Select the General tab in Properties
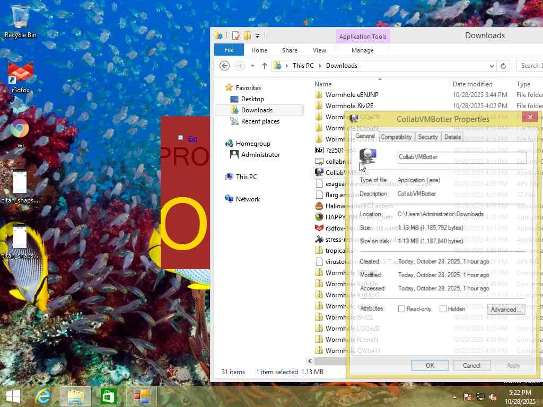The width and height of the screenshot is (543, 407). click(365, 136)
